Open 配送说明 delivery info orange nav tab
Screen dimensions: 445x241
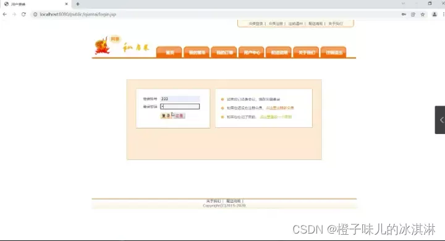(279, 53)
